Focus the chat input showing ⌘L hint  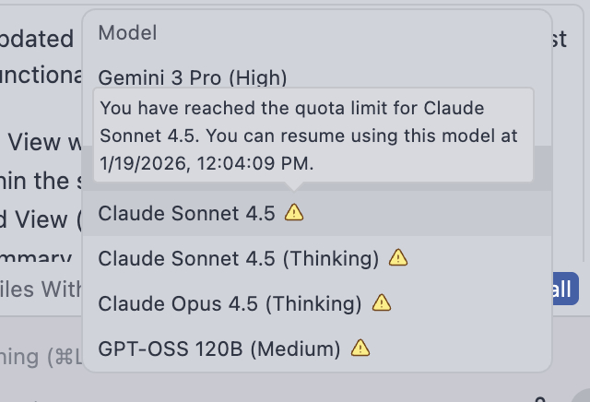[37, 355]
